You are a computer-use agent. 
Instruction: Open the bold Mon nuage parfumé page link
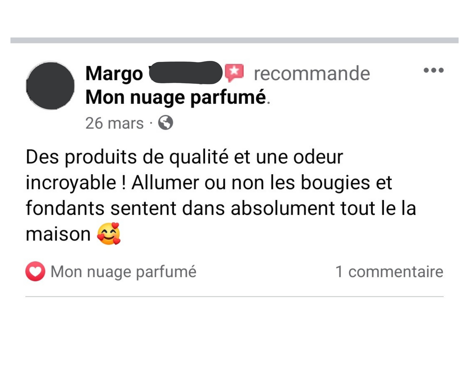[176, 97]
